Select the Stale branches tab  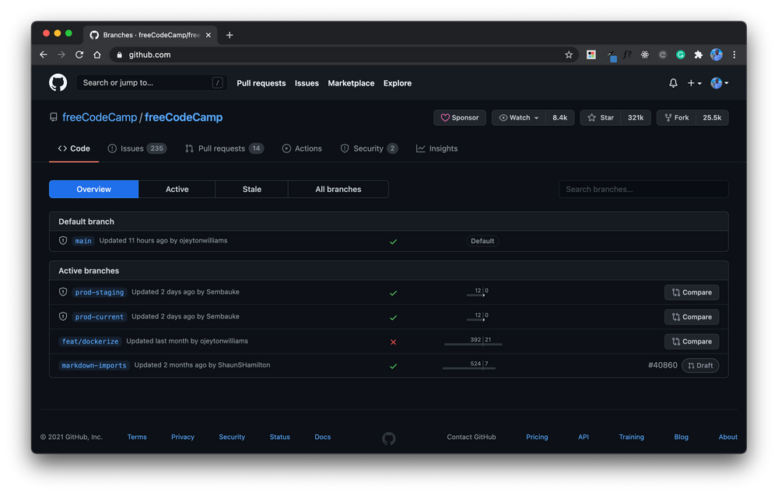pyautogui.click(x=251, y=189)
